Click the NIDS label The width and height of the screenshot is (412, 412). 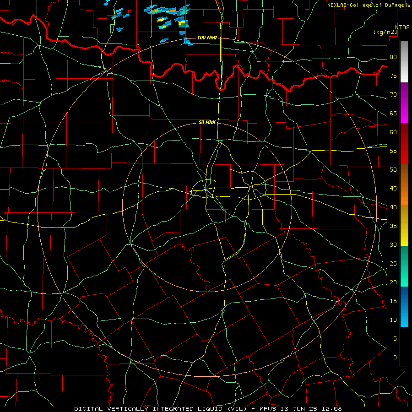(x=402, y=27)
